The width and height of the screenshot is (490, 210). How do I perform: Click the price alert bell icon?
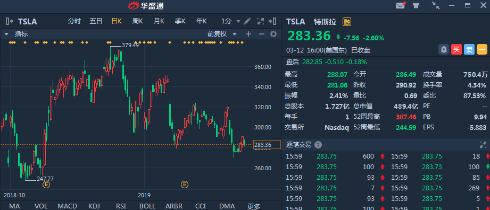(x=444, y=49)
